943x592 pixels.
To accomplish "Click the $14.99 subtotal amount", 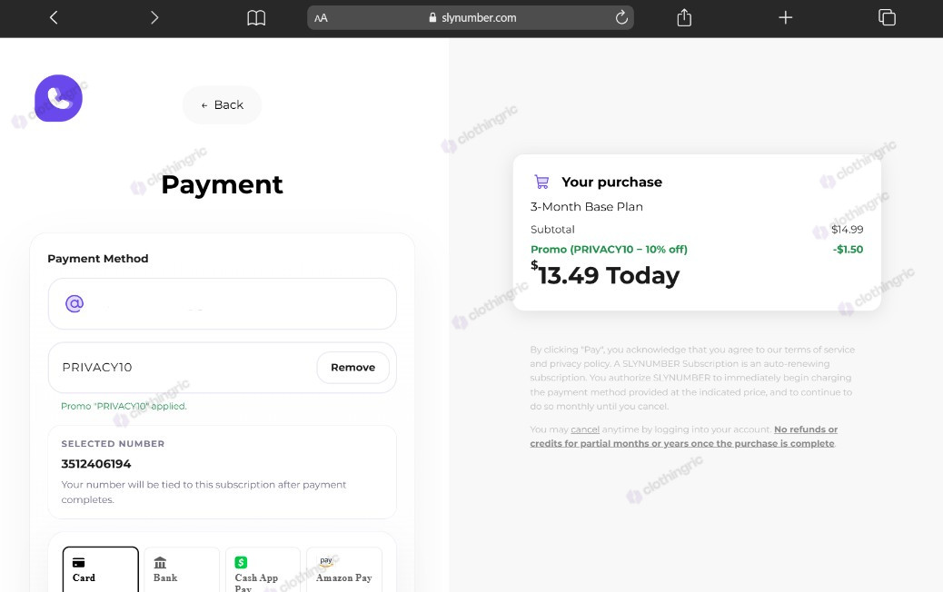I will pos(847,230).
